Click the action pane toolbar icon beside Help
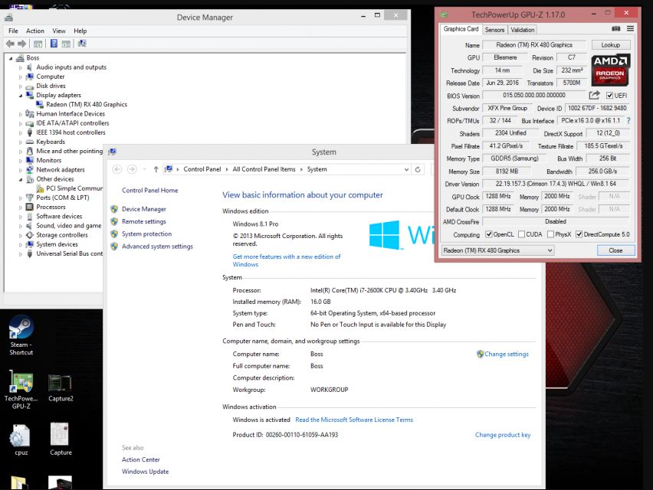Screen dimensions: 653x490 click(66, 44)
